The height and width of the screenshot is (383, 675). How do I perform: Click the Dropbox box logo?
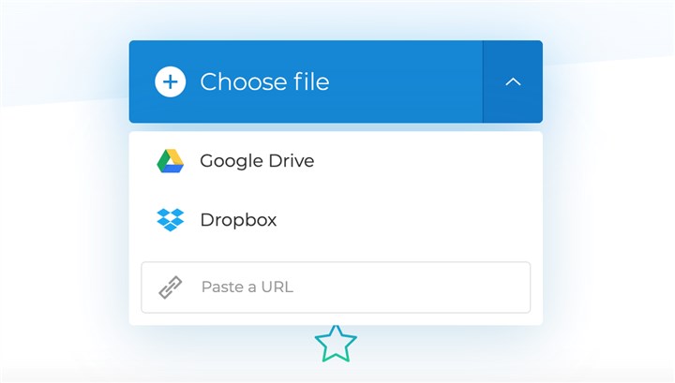[x=170, y=220]
